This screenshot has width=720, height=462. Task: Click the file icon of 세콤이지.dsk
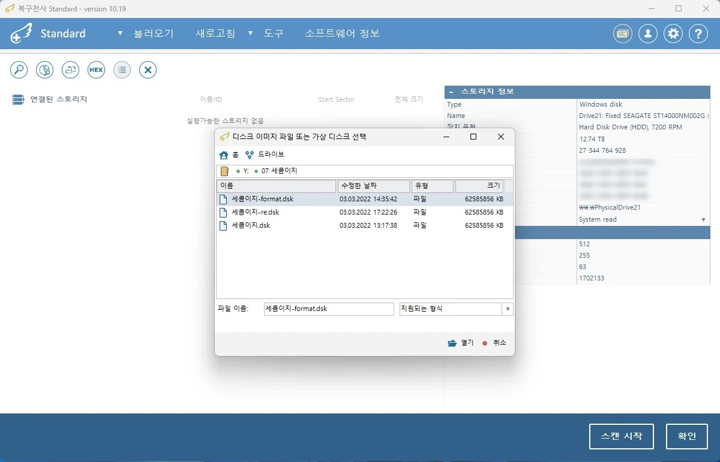(223, 225)
